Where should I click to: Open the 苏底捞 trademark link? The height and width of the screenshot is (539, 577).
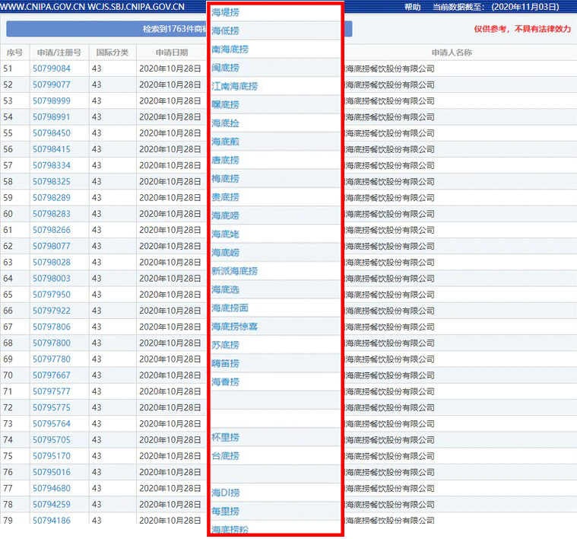pos(225,345)
